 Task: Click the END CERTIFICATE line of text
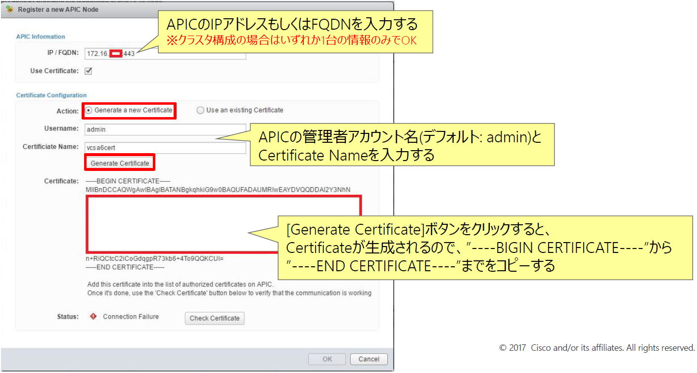click(125, 267)
